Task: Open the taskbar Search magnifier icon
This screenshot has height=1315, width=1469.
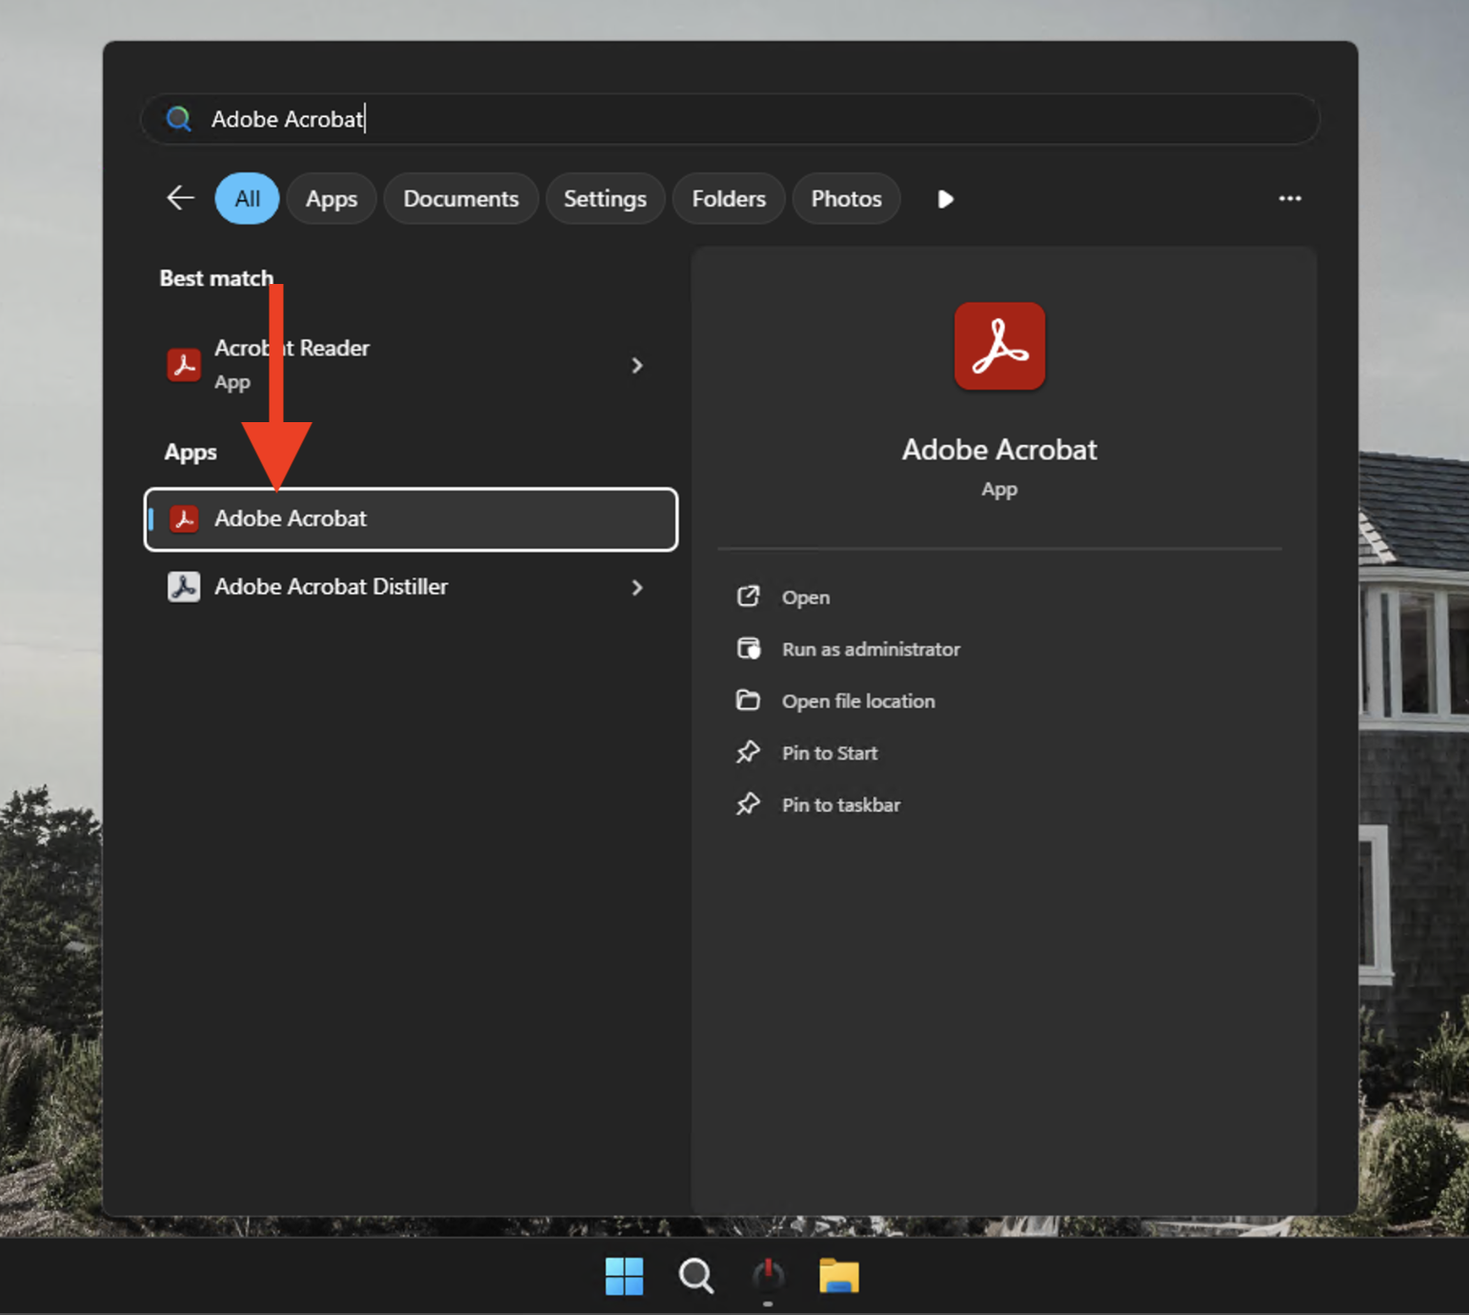Action: point(695,1276)
